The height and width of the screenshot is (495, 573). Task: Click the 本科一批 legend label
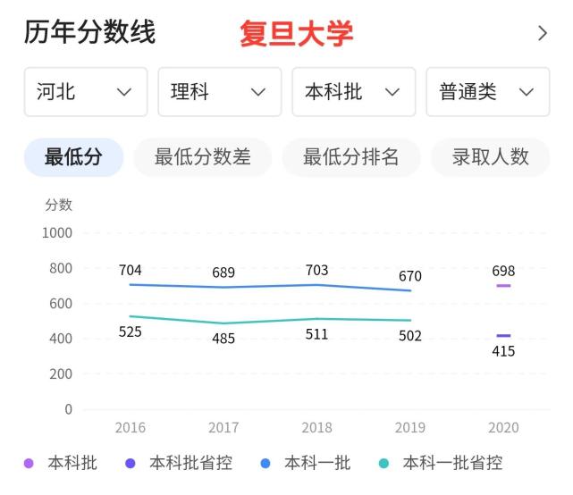(x=317, y=463)
